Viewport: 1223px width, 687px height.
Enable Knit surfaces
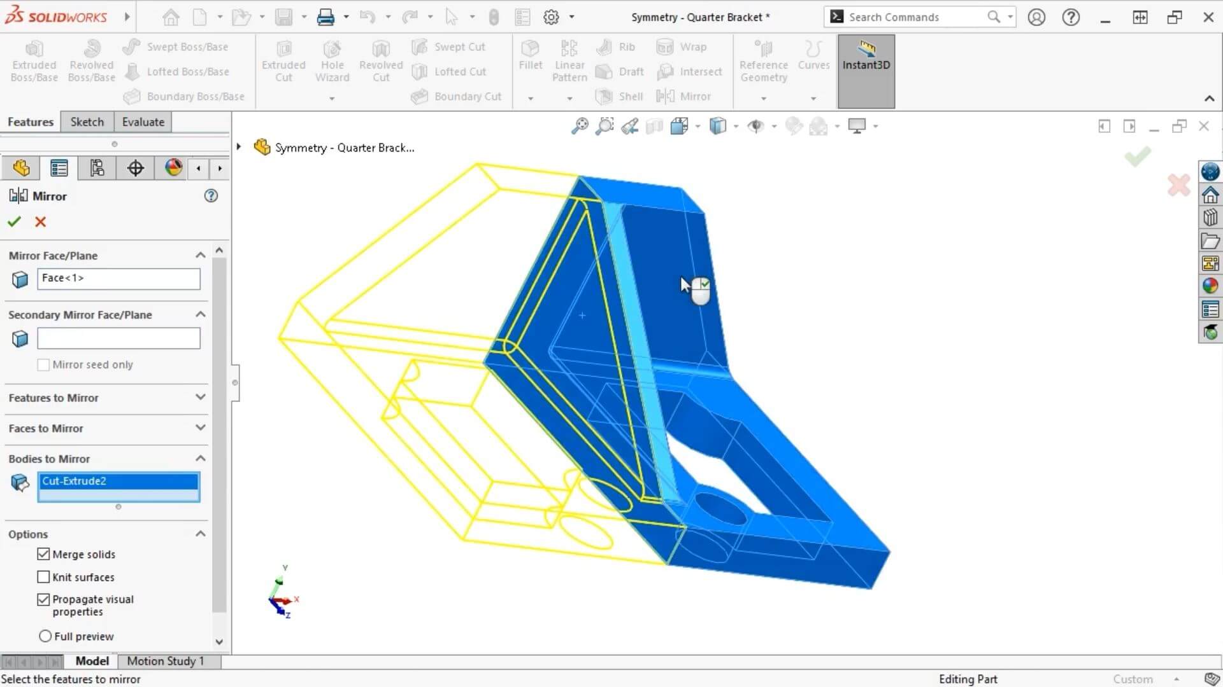tap(43, 577)
